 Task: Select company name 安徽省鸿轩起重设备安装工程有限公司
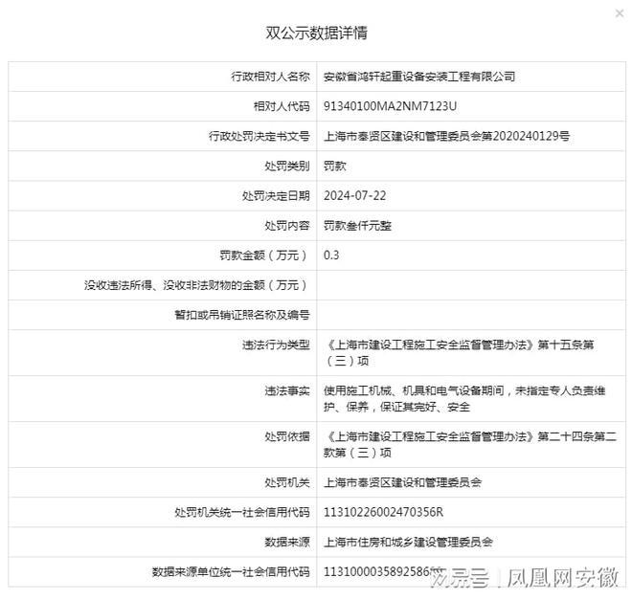[x=419, y=77]
